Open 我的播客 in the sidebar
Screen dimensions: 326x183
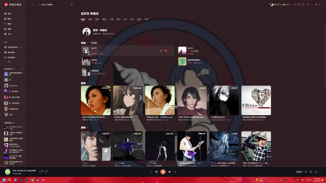[x=10, y=57]
